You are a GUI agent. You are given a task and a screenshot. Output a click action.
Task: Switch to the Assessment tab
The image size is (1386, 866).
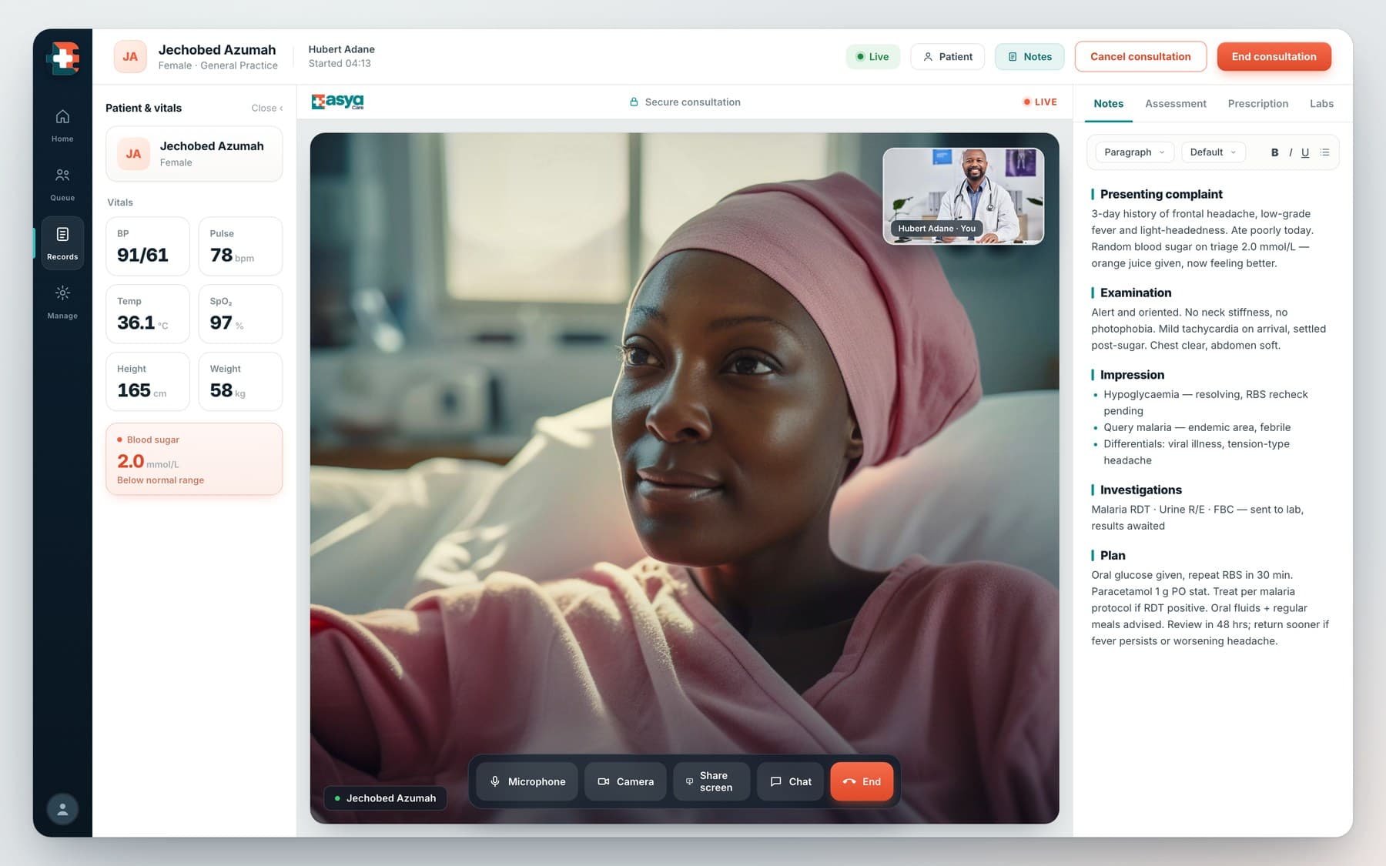tap(1176, 104)
